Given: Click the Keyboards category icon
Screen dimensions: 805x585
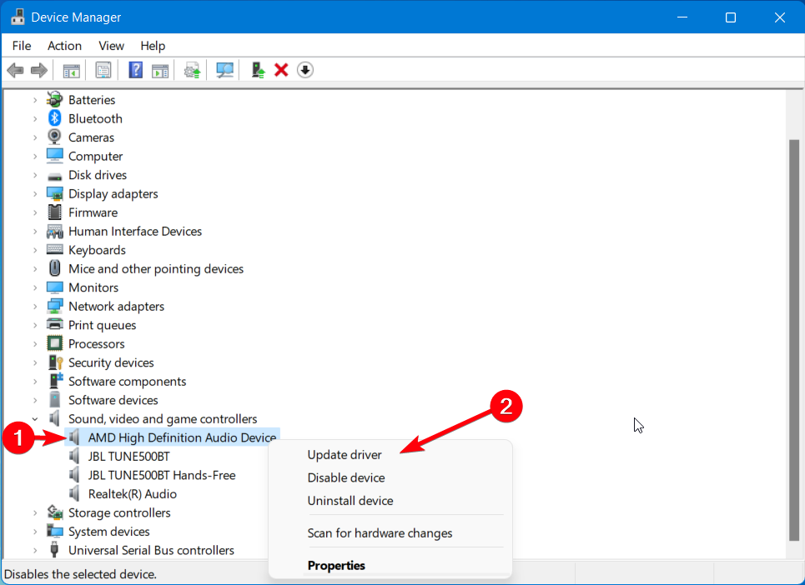Looking at the screenshot, I should click(54, 250).
